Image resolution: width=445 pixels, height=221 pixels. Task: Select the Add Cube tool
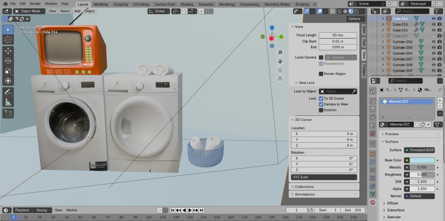(x=8, y=113)
